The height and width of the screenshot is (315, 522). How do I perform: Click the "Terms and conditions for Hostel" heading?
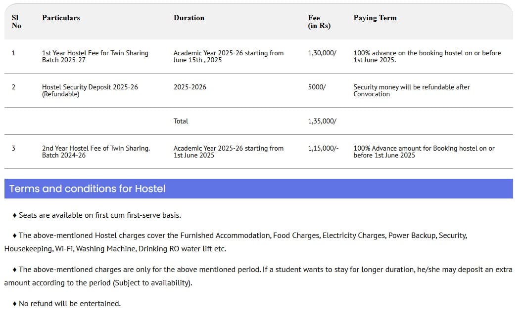point(87,189)
